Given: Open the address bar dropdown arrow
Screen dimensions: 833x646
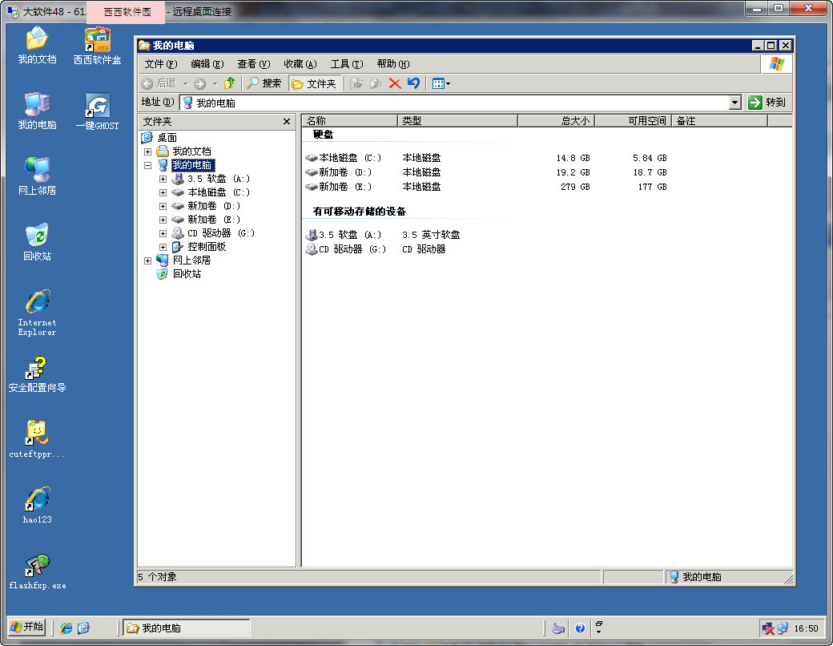Looking at the screenshot, I should point(734,103).
